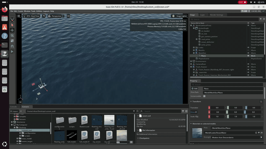Click the Add property button
This screenshot has width=266, height=149.
click(195, 89)
